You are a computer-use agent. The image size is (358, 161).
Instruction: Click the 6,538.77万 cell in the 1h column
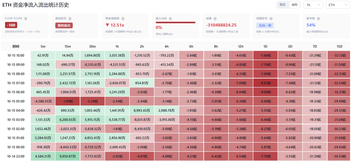pyautogui.click(x=117, y=119)
